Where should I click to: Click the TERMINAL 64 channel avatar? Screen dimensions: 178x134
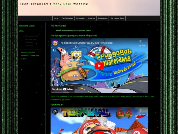(x=55, y=112)
